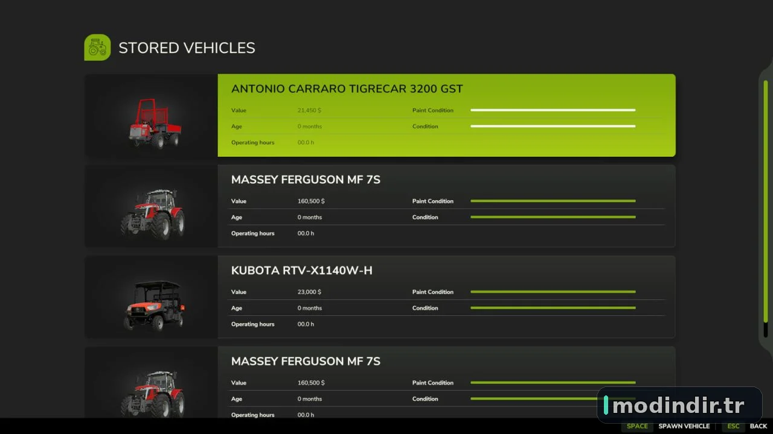This screenshot has width=773, height=434.
Task: Click "Operating hours" label in the Kubota card
Action: point(252,324)
